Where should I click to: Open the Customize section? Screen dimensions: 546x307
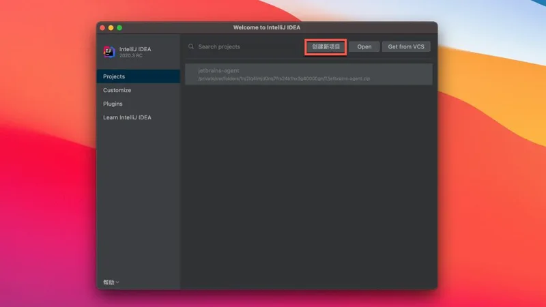(117, 90)
